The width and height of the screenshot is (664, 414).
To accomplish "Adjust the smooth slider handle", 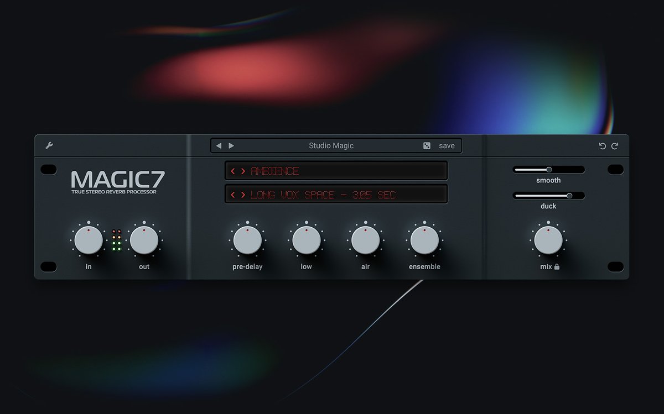I will tap(548, 169).
